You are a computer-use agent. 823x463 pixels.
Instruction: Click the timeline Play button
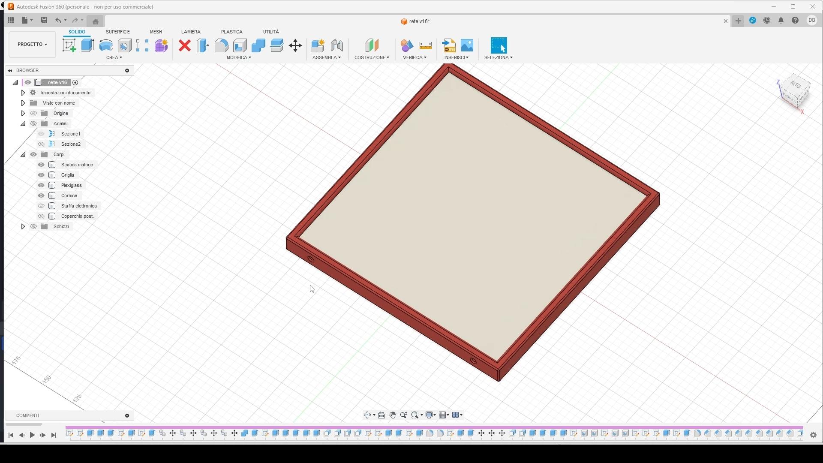click(x=32, y=435)
